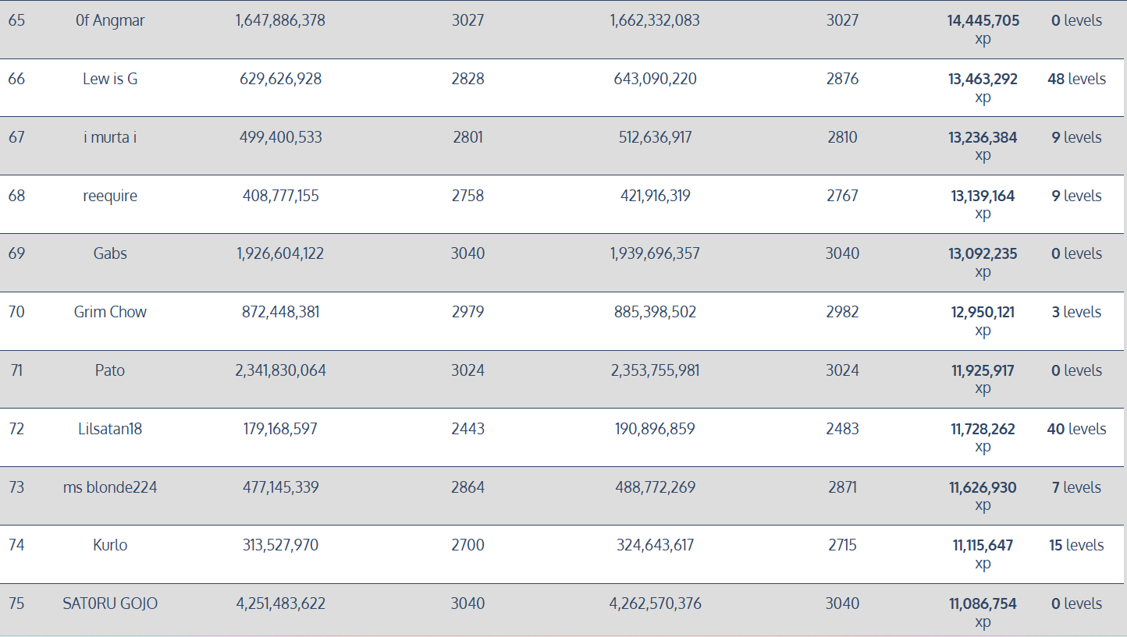Click the 14,445,705 xp gain value
The image size is (1127, 637).
[983, 21]
